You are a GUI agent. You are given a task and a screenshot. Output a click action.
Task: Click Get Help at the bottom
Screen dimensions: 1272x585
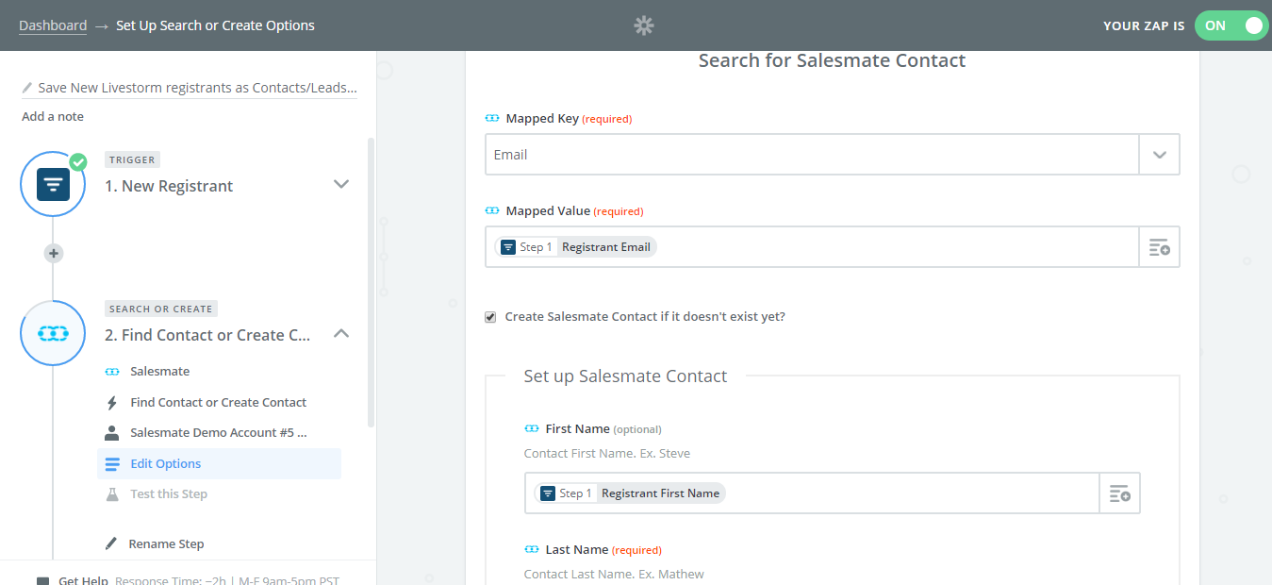click(x=83, y=580)
